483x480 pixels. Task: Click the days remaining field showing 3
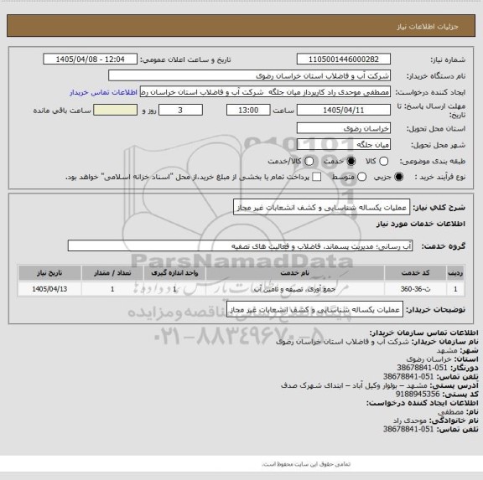(180, 110)
